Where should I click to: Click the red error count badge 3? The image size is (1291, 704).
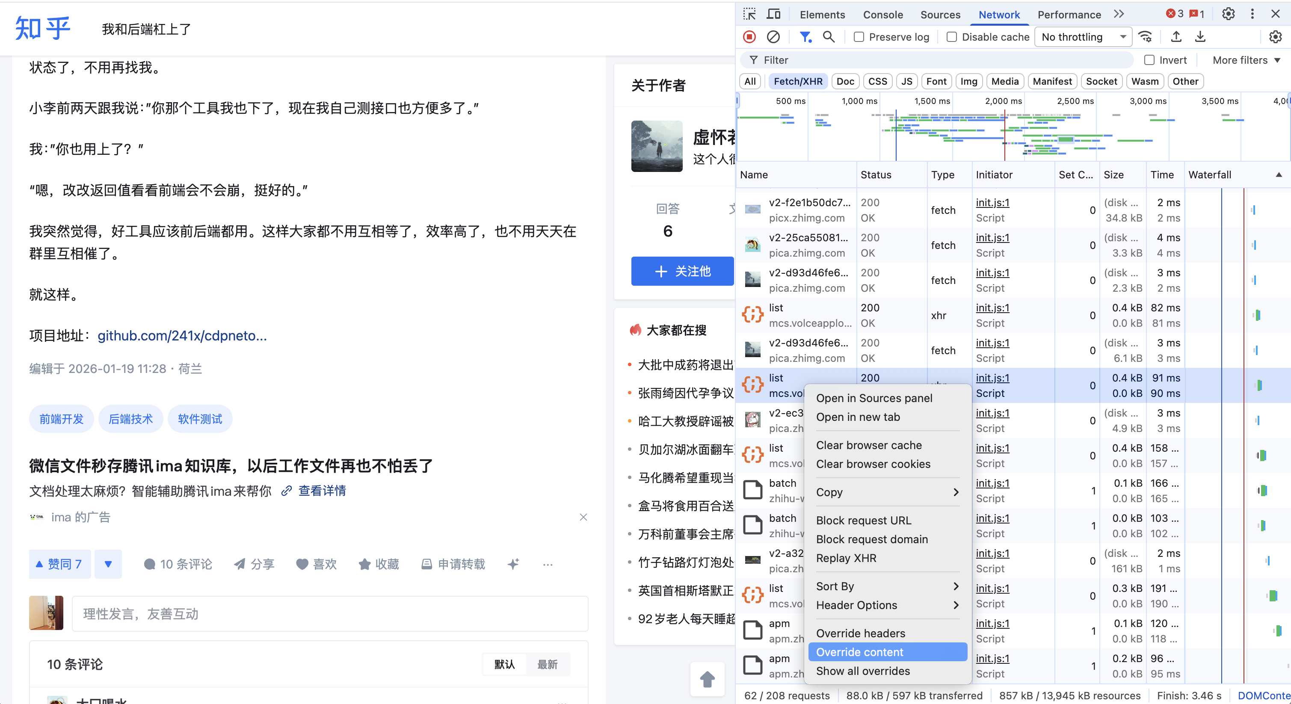(x=1175, y=14)
